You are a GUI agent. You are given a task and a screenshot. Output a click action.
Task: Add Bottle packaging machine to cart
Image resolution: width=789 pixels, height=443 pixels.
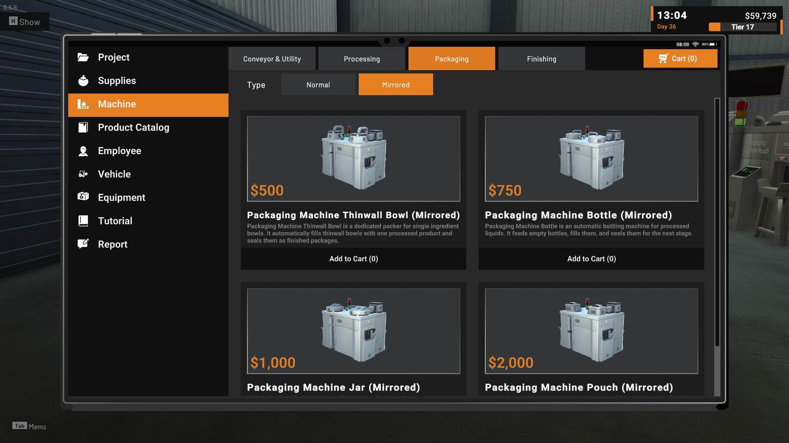pos(591,259)
